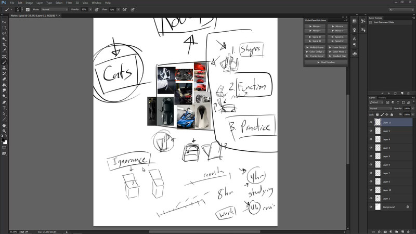Select the Pen tool

pos(4,102)
